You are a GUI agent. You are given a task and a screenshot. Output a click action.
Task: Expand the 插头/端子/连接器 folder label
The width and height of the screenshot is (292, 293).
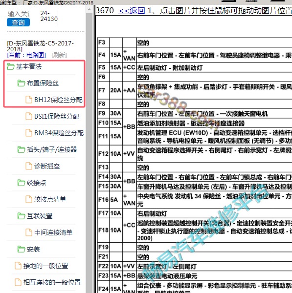[x=52, y=149]
